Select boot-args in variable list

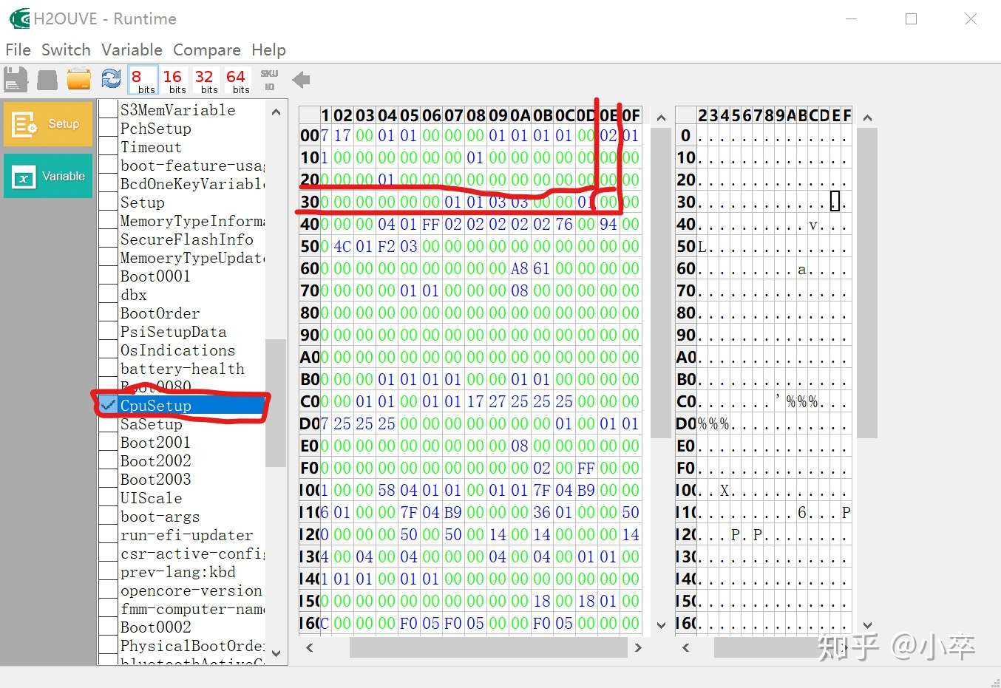(x=160, y=516)
